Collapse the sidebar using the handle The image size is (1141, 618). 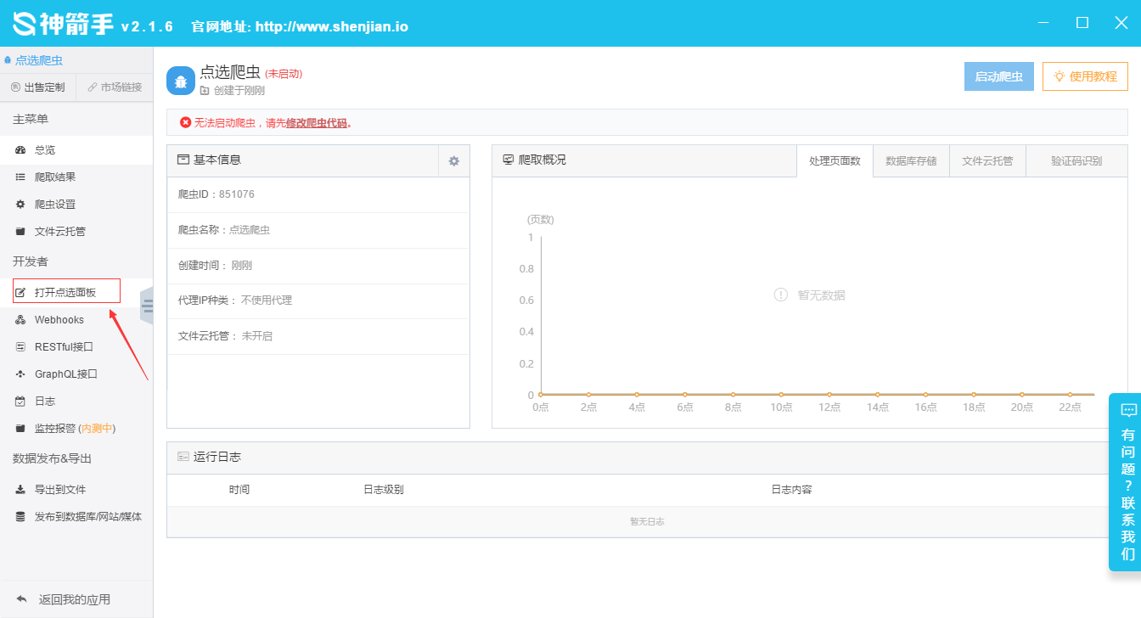click(x=147, y=306)
